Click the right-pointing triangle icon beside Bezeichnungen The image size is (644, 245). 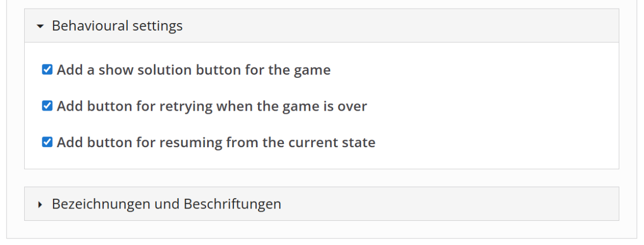click(x=41, y=204)
